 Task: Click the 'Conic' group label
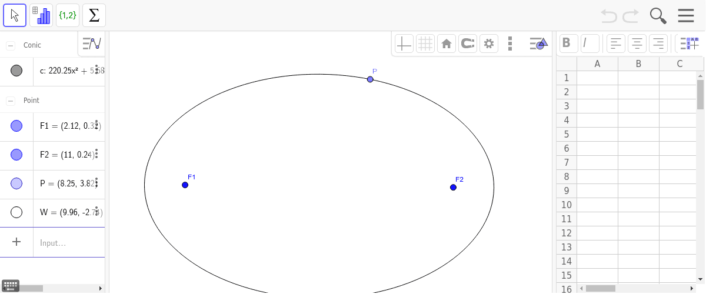tap(32, 45)
